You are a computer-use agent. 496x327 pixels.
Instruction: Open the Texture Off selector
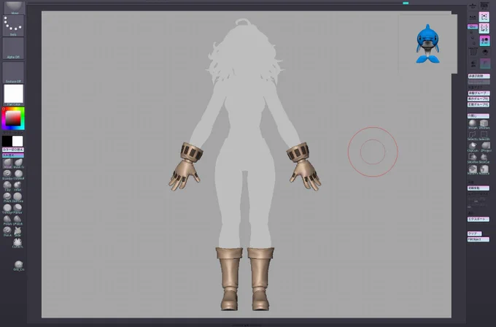13,72
